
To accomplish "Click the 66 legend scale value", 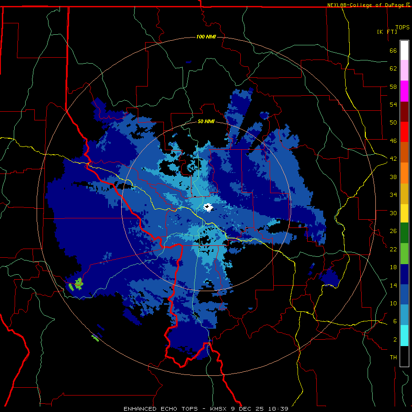I will [x=393, y=50].
